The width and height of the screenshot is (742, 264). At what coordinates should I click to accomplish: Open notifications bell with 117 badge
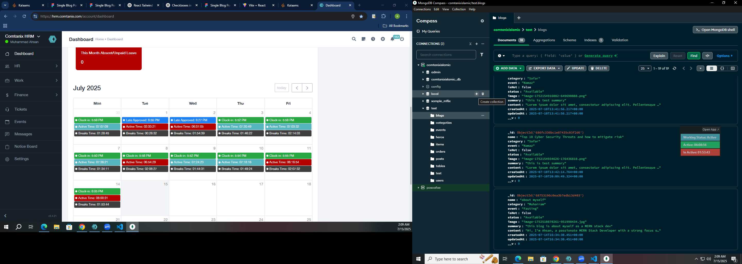(x=392, y=39)
